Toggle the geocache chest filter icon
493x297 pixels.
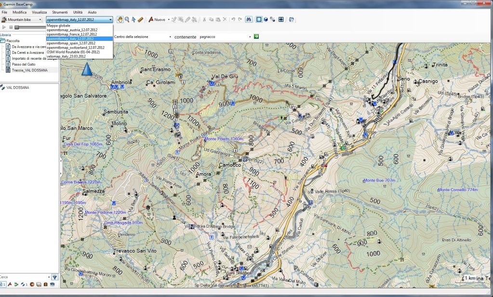point(46,284)
